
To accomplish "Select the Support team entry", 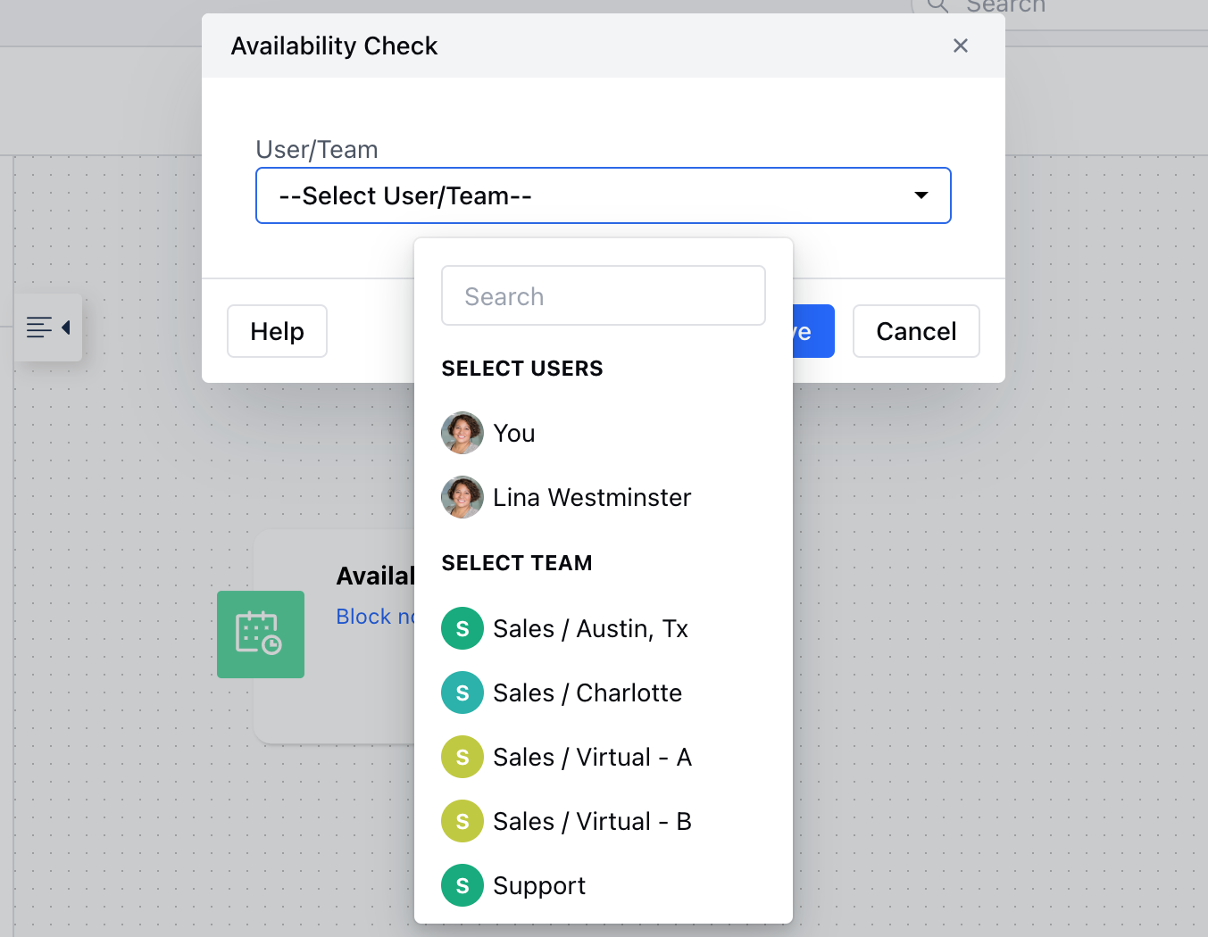I will pos(604,885).
